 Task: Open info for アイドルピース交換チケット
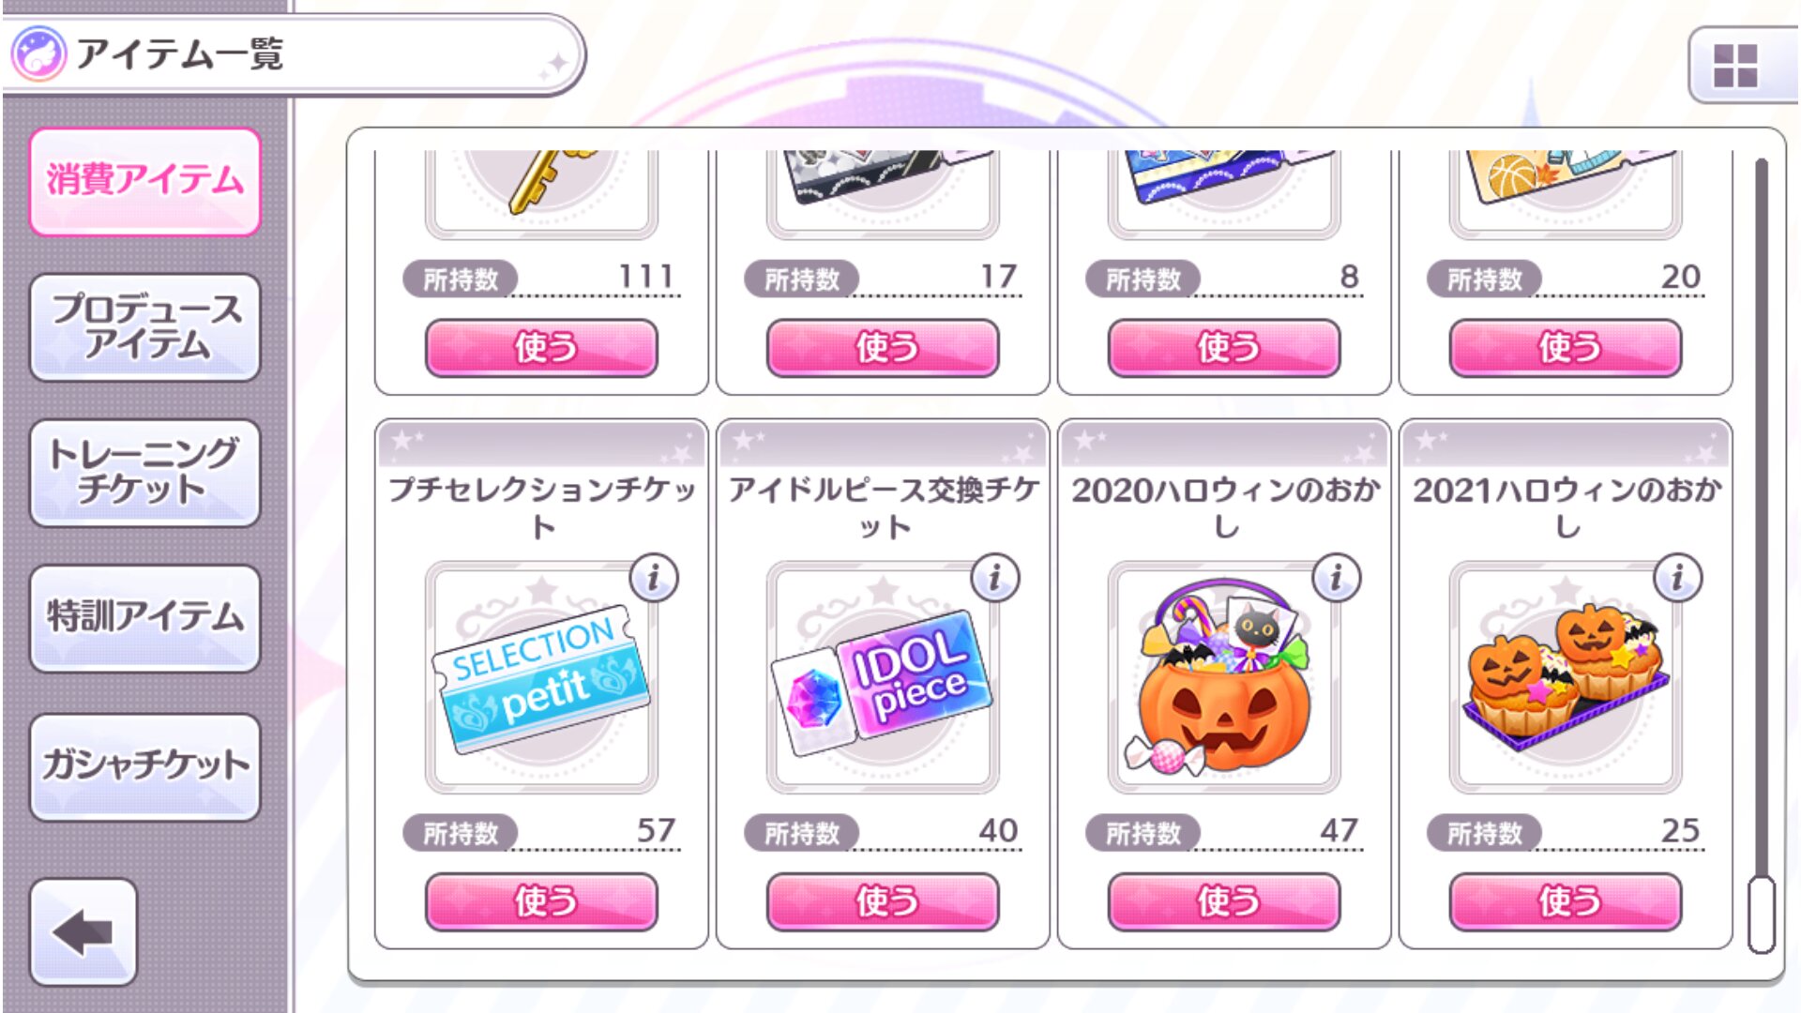(x=995, y=578)
